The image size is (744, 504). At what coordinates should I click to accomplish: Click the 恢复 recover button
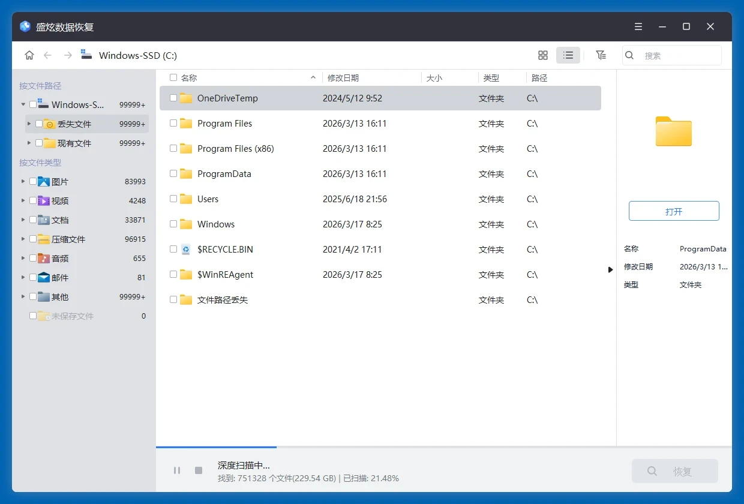(x=674, y=472)
